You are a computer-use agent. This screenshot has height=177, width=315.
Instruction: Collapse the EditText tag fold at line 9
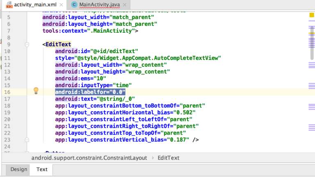(27, 45)
